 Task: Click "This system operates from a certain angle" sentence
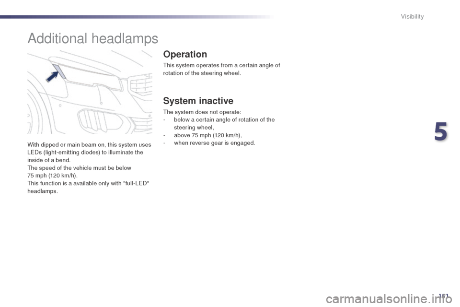point(221,69)
